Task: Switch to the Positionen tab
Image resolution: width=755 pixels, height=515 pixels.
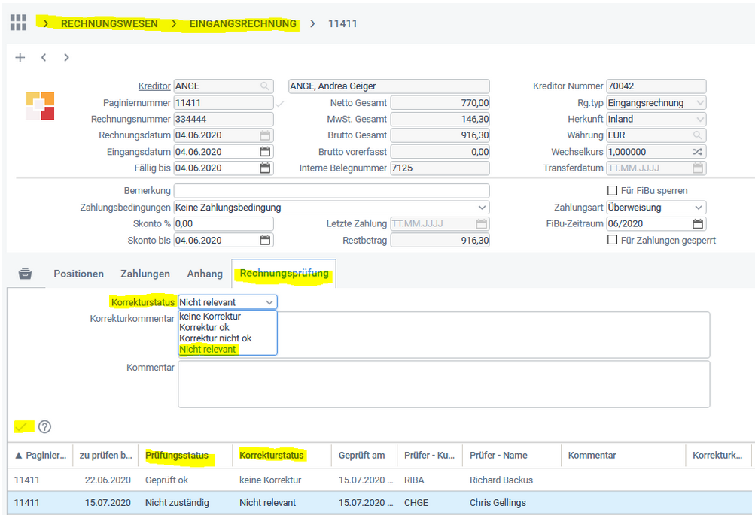Action: click(x=78, y=274)
